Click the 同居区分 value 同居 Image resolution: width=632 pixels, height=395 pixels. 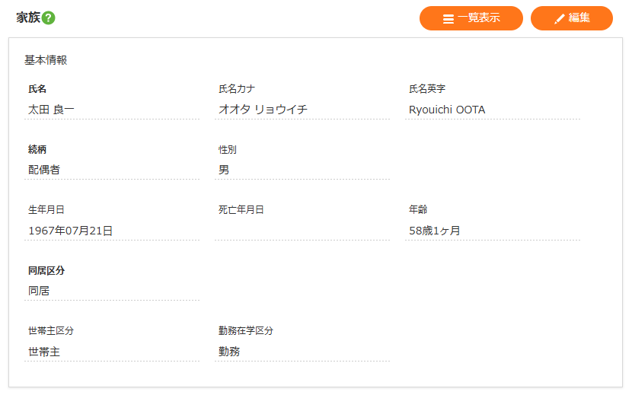click(x=39, y=291)
